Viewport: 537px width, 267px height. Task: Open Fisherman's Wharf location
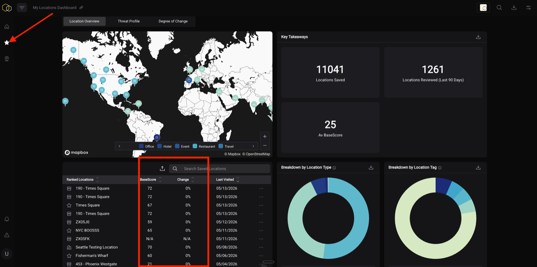click(x=92, y=256)
